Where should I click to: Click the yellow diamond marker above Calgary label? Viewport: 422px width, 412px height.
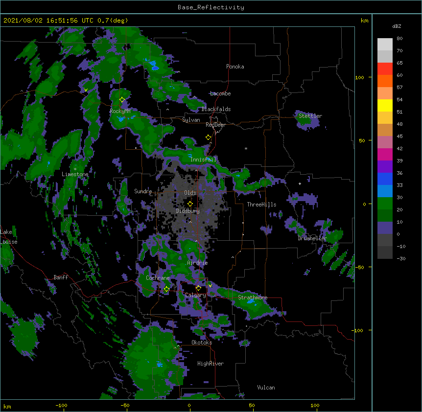pyautogui.click(x=198, y=288)
